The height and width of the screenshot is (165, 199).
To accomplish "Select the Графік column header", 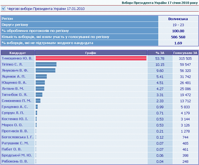I will coord(91,53).
